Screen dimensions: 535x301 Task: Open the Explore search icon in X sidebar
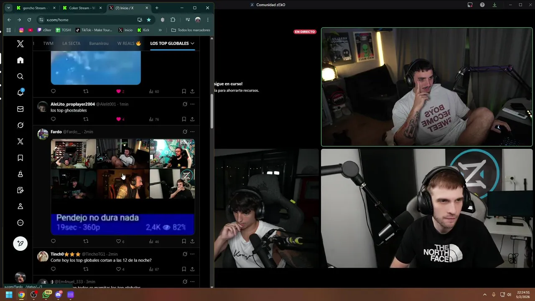click(20, 77)
